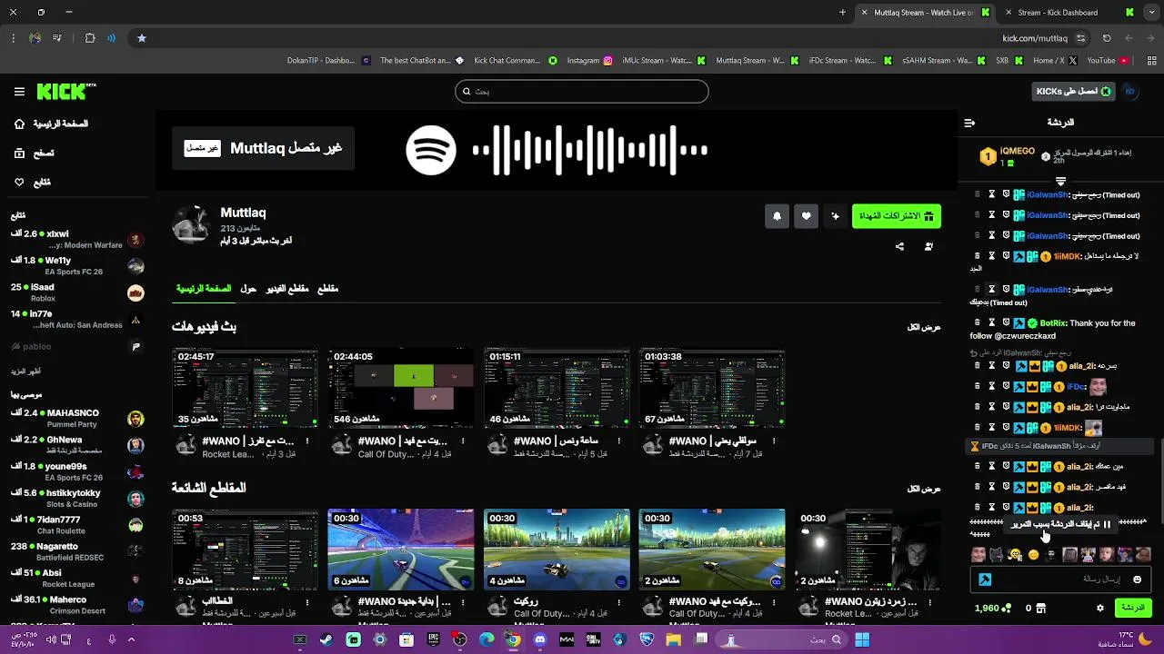
Task: Open the Taskbar search box
Action: pos(780,640)
